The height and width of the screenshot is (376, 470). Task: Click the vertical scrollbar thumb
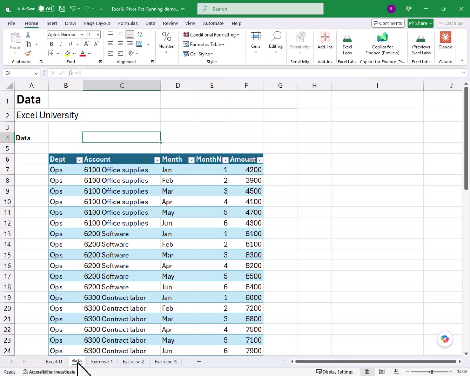coord(466,138)
